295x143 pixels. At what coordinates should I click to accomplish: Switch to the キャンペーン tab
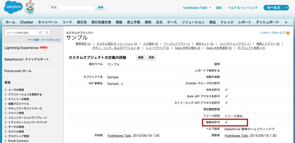click(48, 22)
